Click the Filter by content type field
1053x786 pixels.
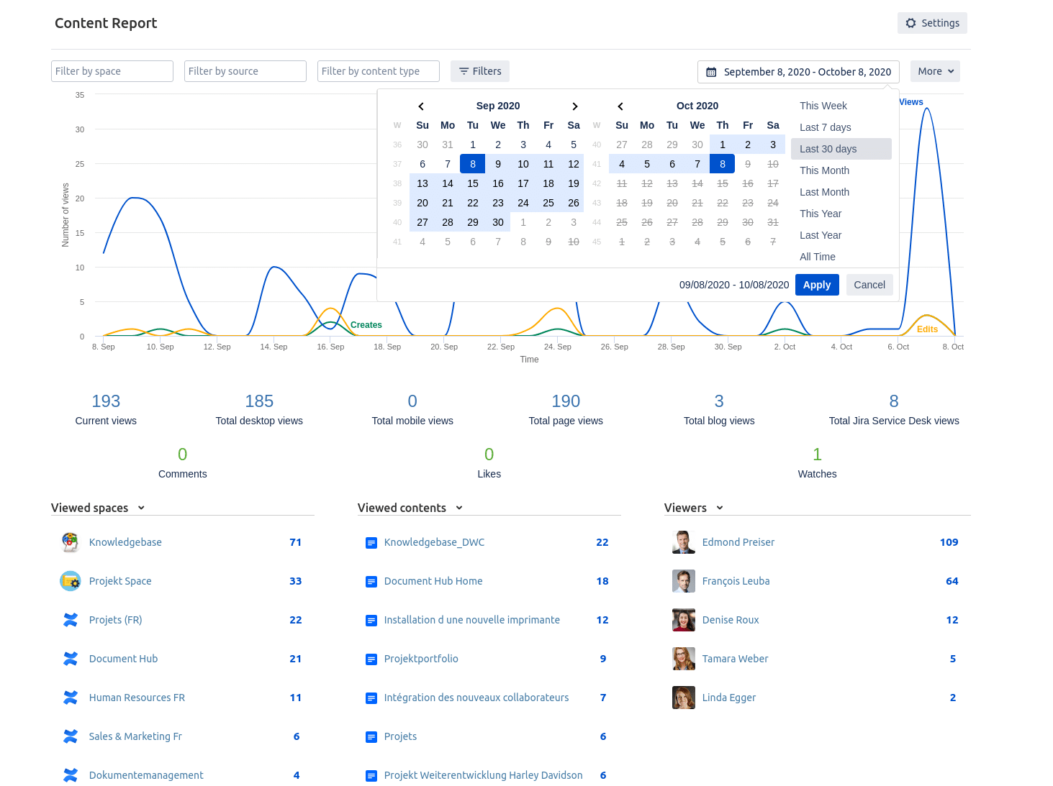378,71
